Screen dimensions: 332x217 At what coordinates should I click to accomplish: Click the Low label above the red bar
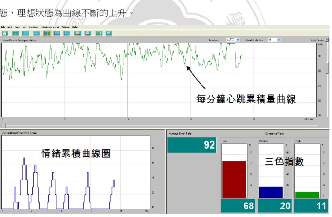point(225,141)
